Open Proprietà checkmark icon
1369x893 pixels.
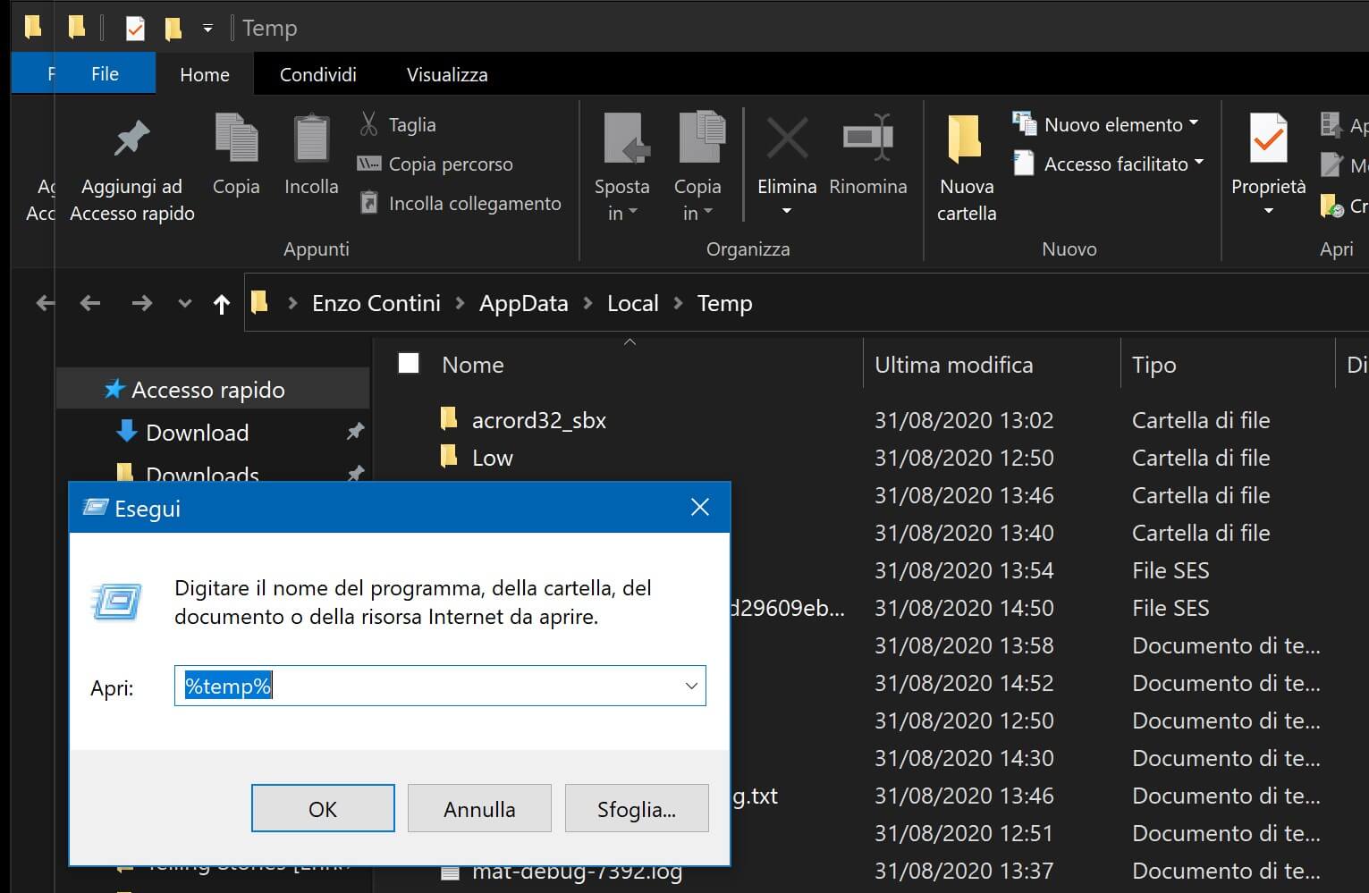coord(1268,139)
